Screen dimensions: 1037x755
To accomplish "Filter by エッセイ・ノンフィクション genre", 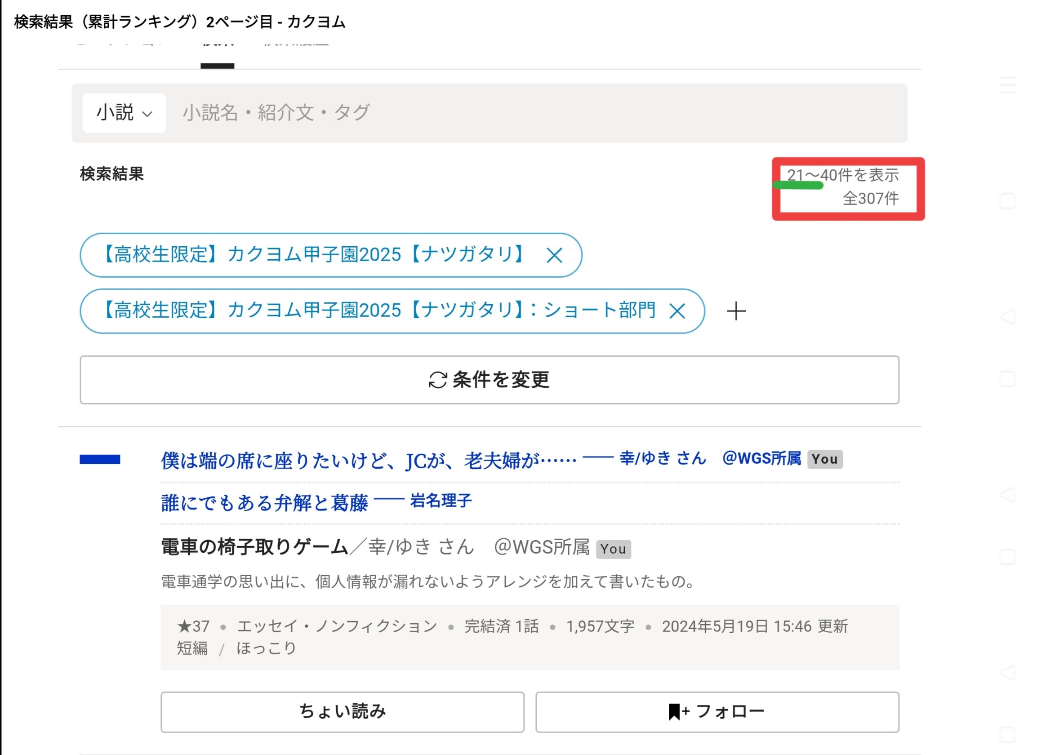I will 337,626.
